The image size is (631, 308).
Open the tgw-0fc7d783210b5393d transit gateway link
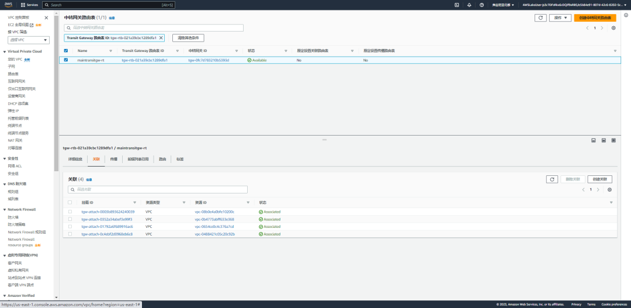[209, 60]
